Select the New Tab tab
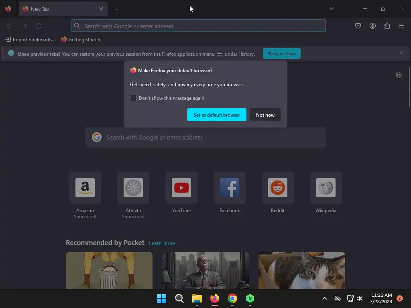The width and height of the screenshot is (411, 308). click(x=63, y=9)
